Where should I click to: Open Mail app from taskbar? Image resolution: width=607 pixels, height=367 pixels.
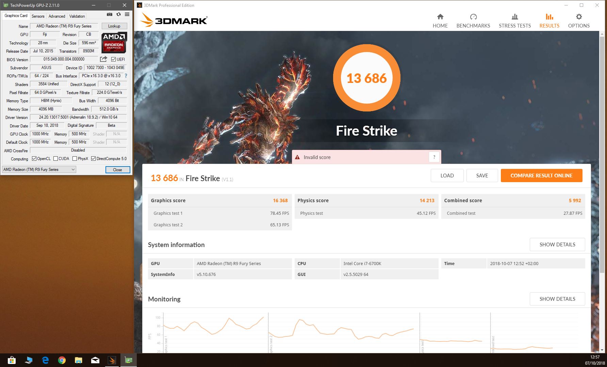pos(95,360)
